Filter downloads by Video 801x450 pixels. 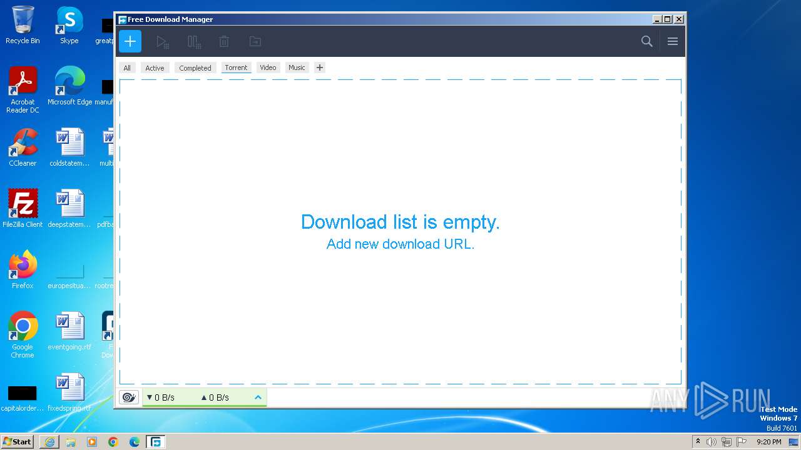[268, 67]
